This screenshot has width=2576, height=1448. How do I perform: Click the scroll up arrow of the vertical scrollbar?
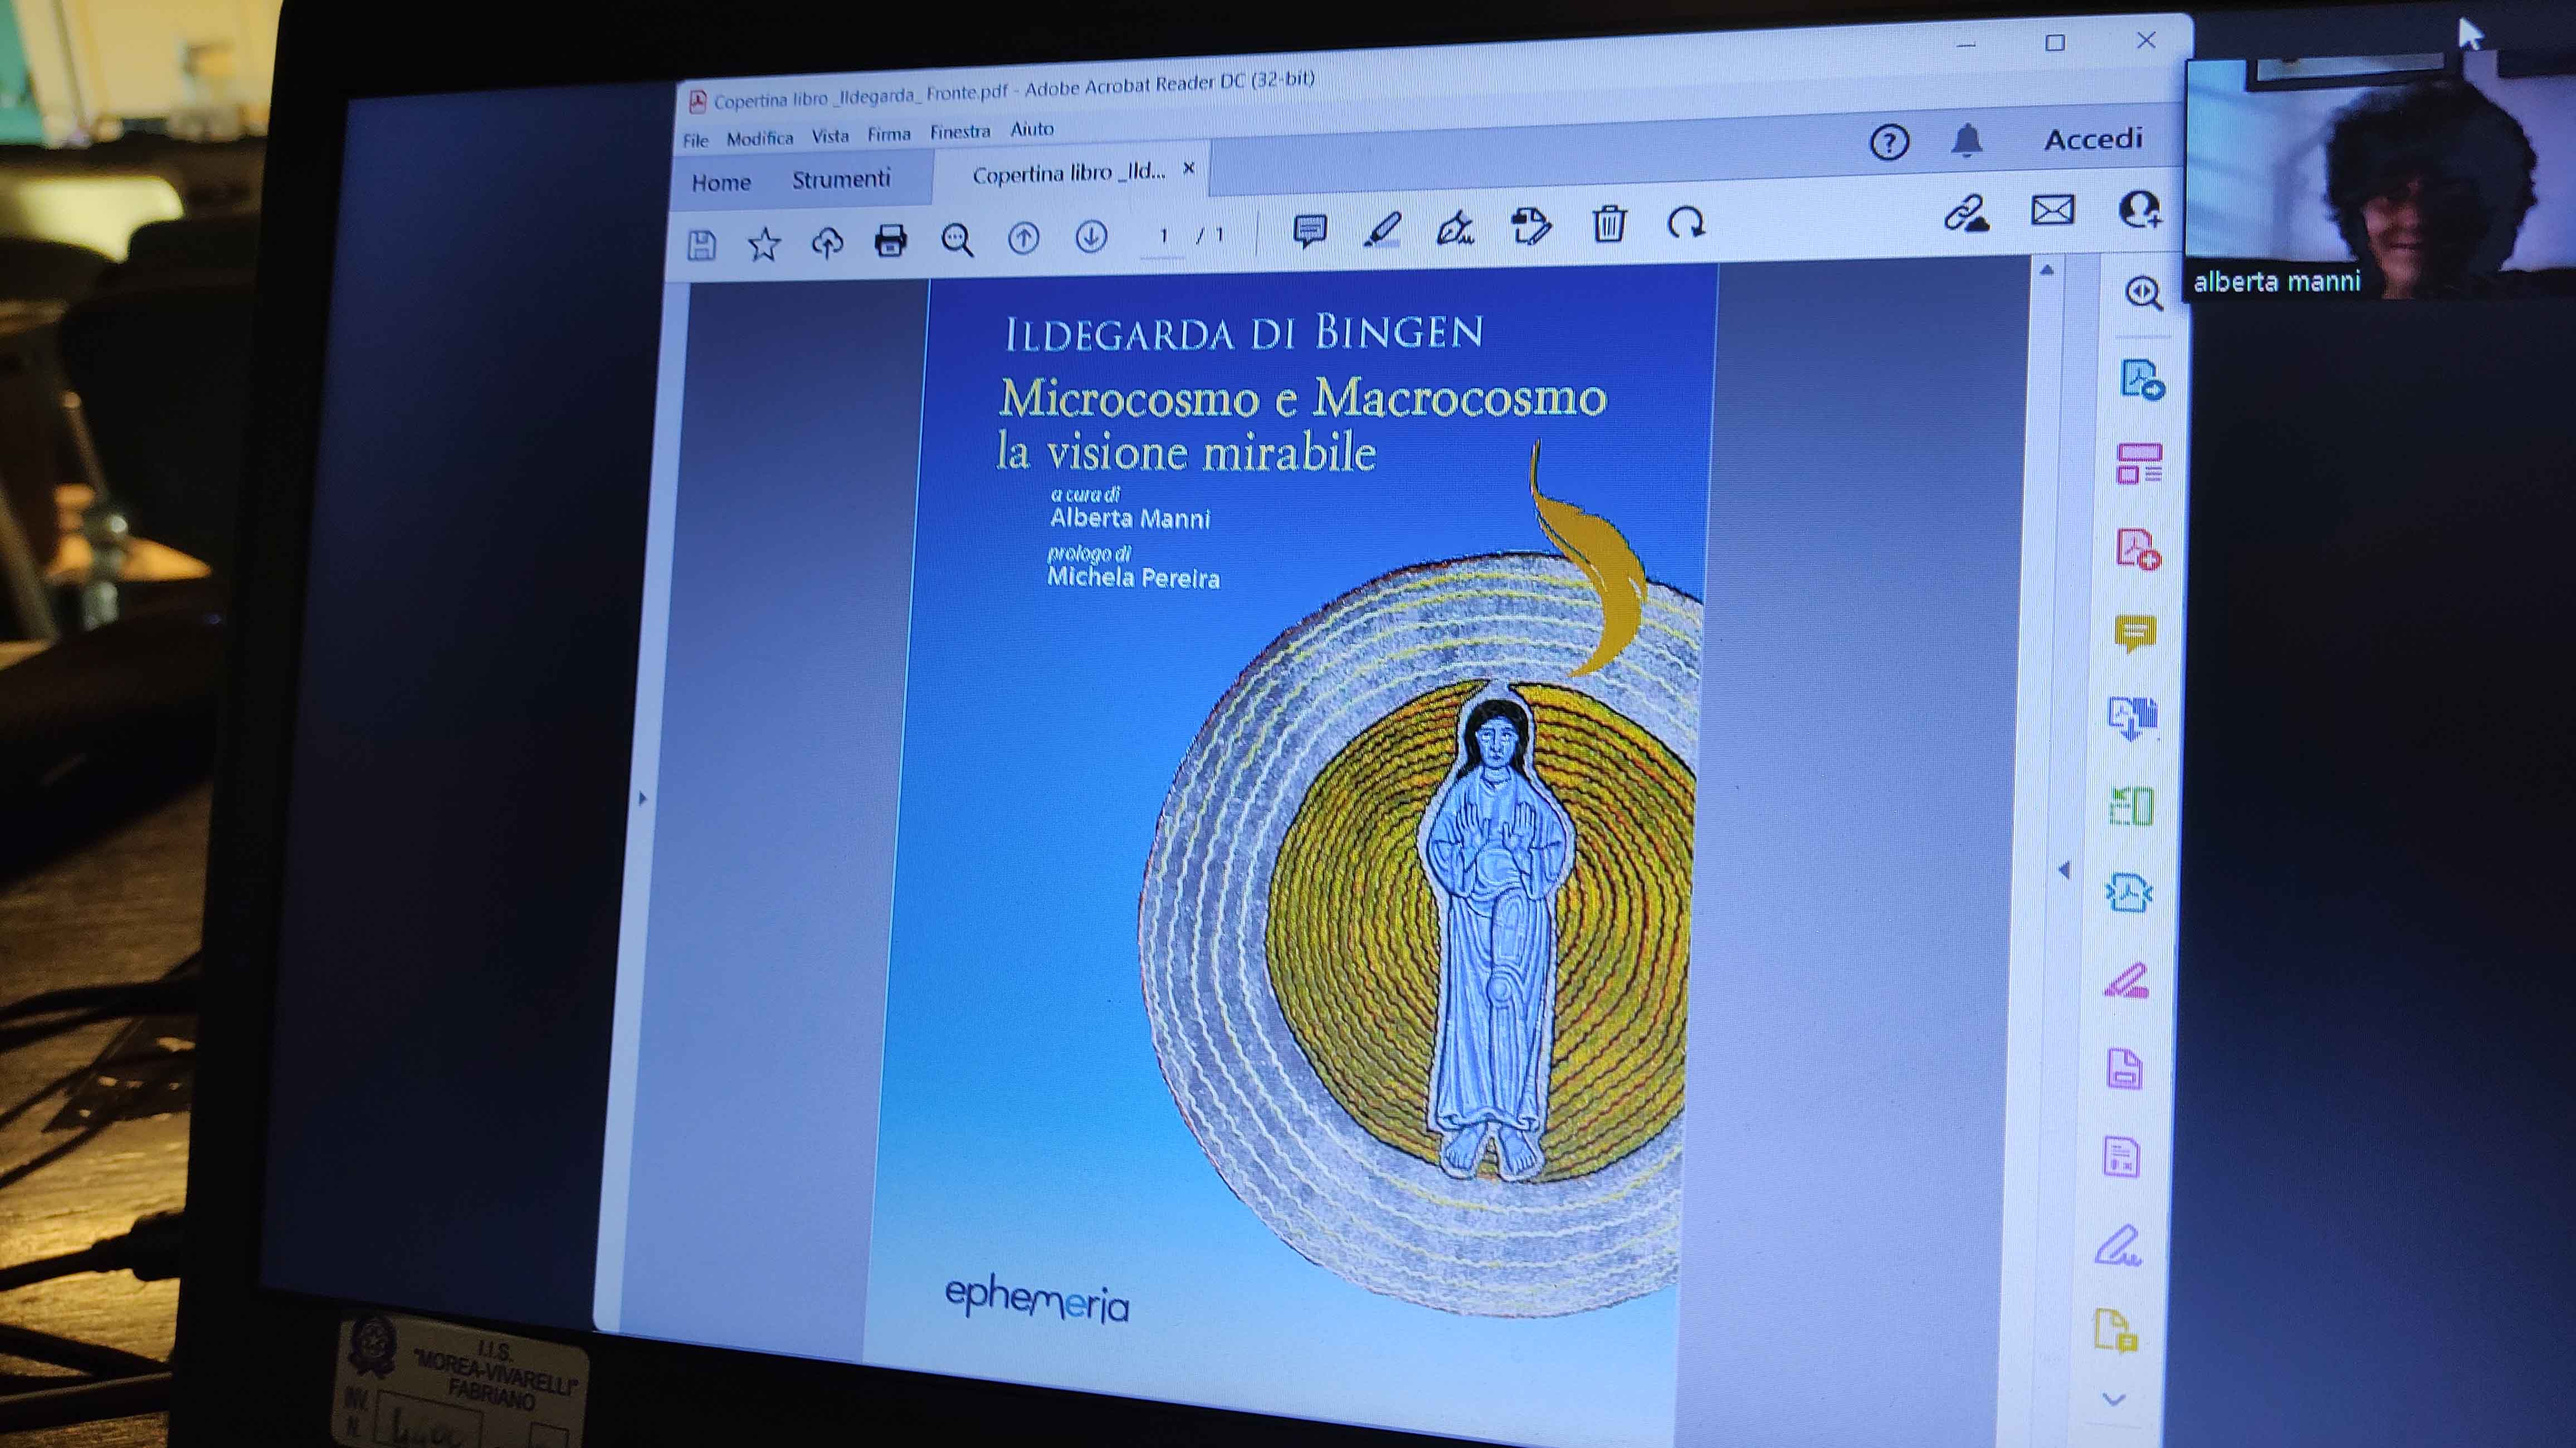[2047, 271]
